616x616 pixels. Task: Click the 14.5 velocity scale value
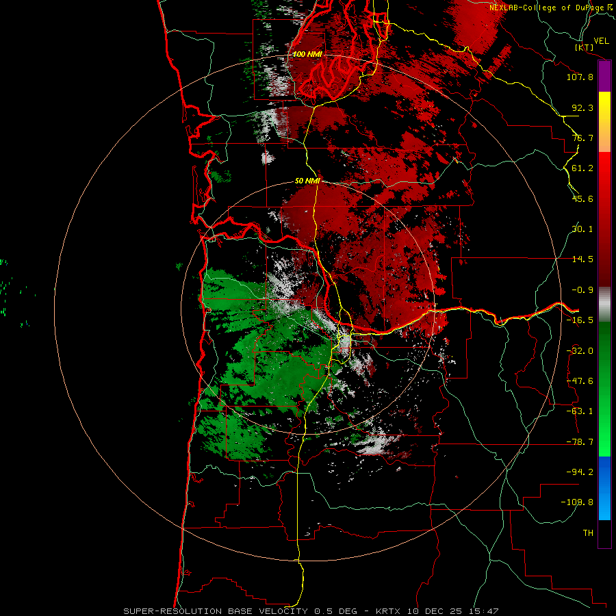(582, 259)
